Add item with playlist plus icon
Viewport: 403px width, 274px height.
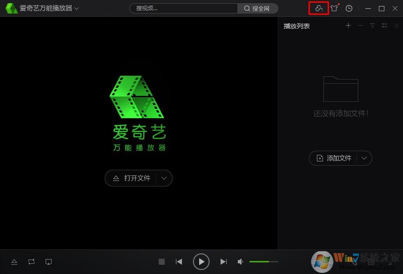tap(348, 26)
